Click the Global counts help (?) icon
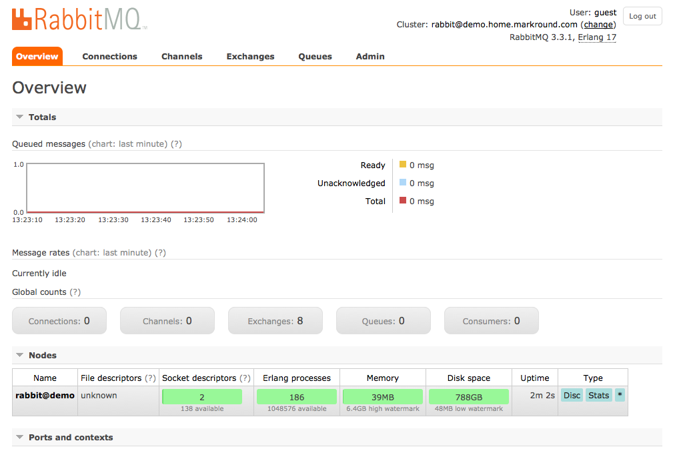Image resolution: width=673 pixels, height=455 pixels. [75, 292]
